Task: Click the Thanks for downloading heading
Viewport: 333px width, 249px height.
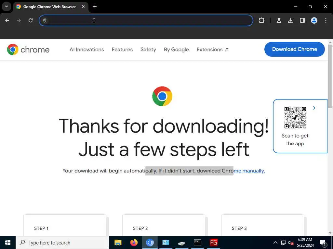Action: (x=164, y=137)
